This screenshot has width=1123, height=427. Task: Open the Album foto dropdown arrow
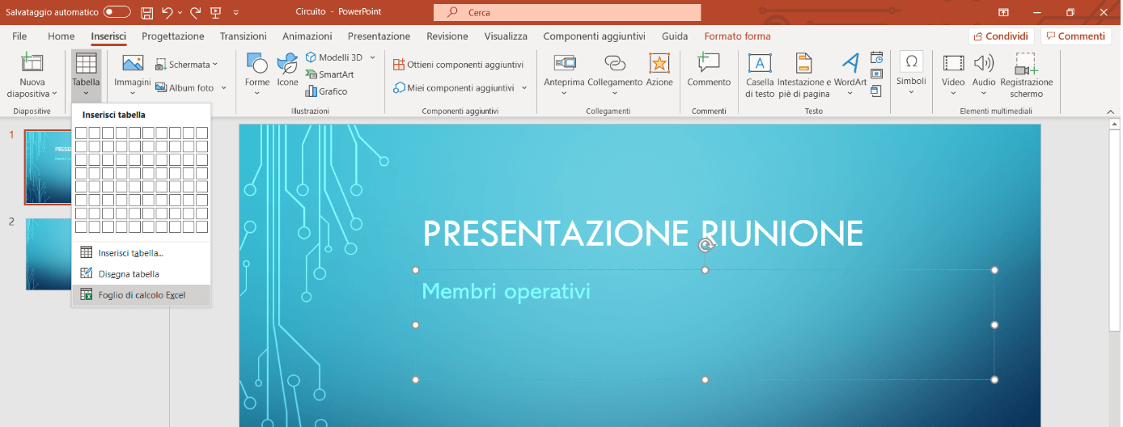click(x=224, y=88)
